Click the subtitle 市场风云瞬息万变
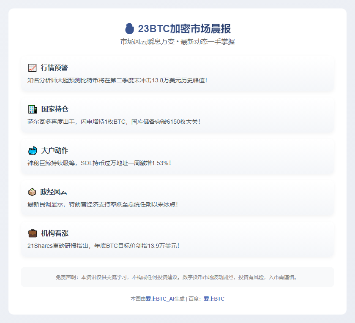This screenshot has width=355, height=323. 147,42
